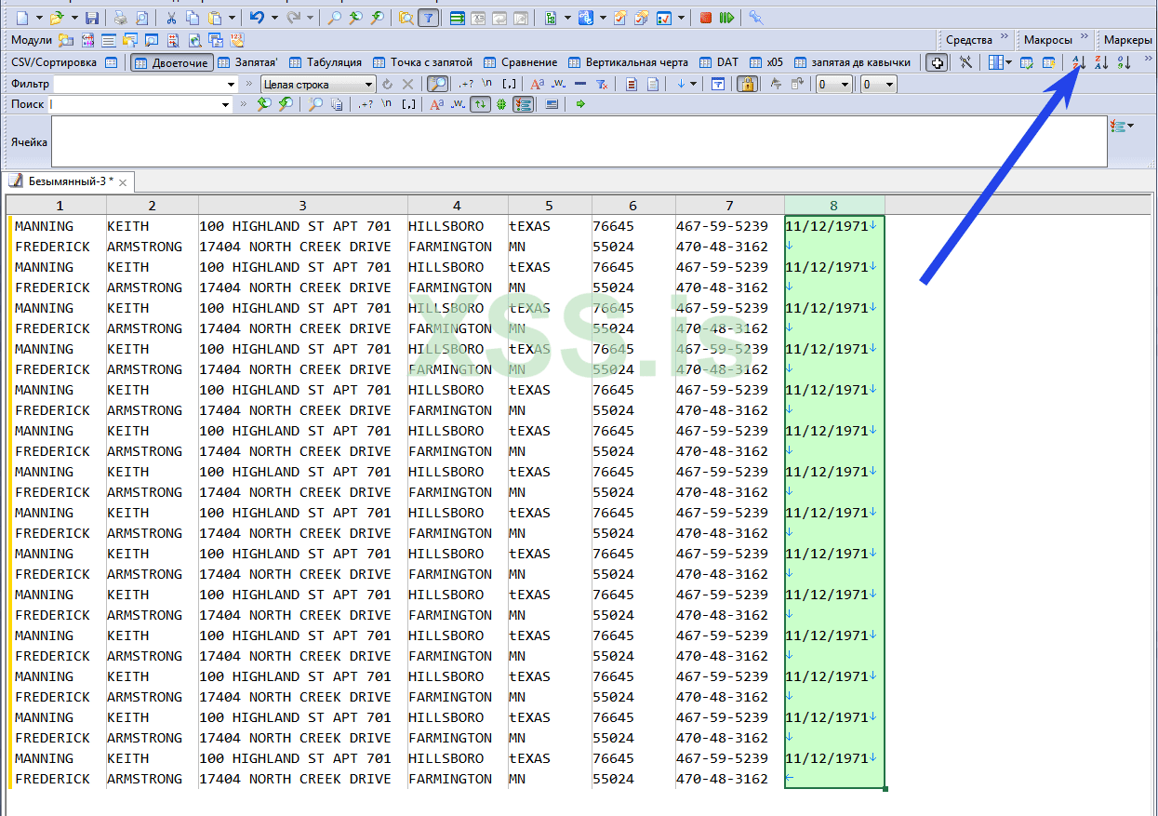The image size is (1158, 816).
Task: Sort column Z to A descending
Action: [1101, 62]
